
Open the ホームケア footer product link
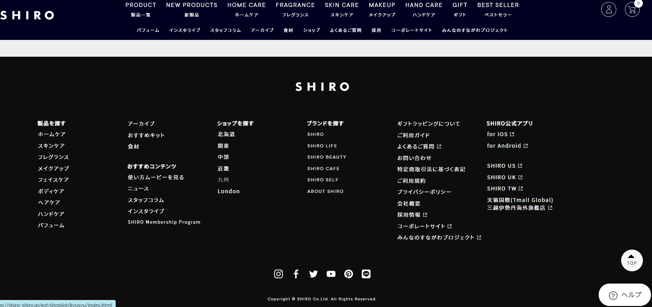(x=52, y=134)
